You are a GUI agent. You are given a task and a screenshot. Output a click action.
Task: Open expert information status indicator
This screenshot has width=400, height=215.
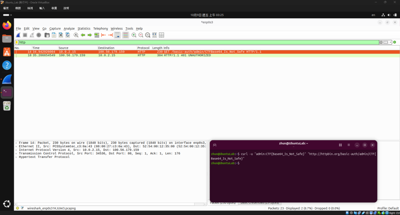[17, 208]
